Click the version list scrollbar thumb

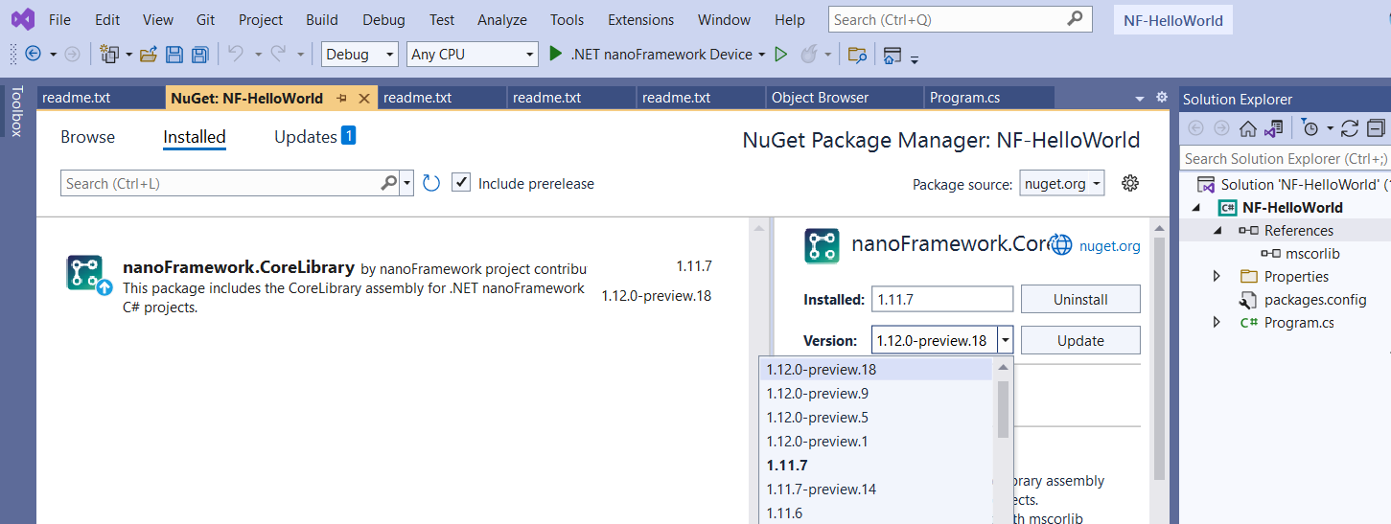pos(1003,409)
